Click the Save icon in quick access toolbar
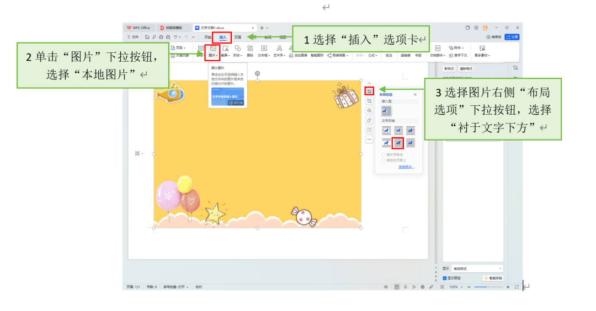 coord(147,37)
